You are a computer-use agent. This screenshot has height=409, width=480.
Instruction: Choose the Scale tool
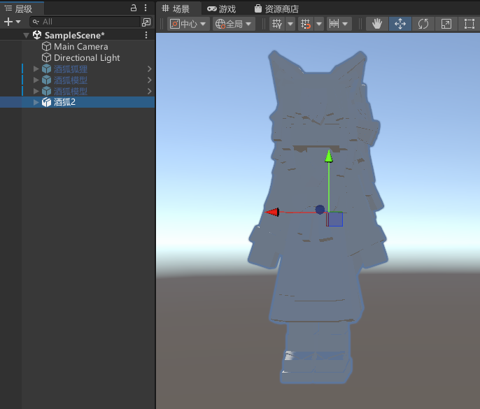pyautogui.click(x=446, y=24)
